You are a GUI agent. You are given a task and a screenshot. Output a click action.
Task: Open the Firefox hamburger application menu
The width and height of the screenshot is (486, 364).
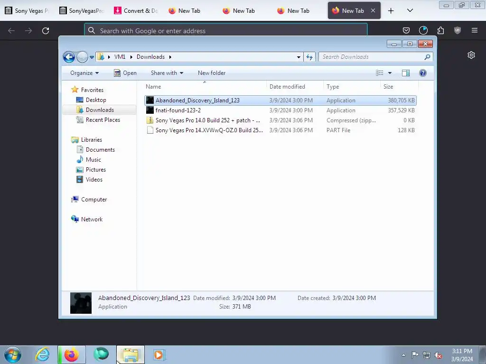point(475,30)
